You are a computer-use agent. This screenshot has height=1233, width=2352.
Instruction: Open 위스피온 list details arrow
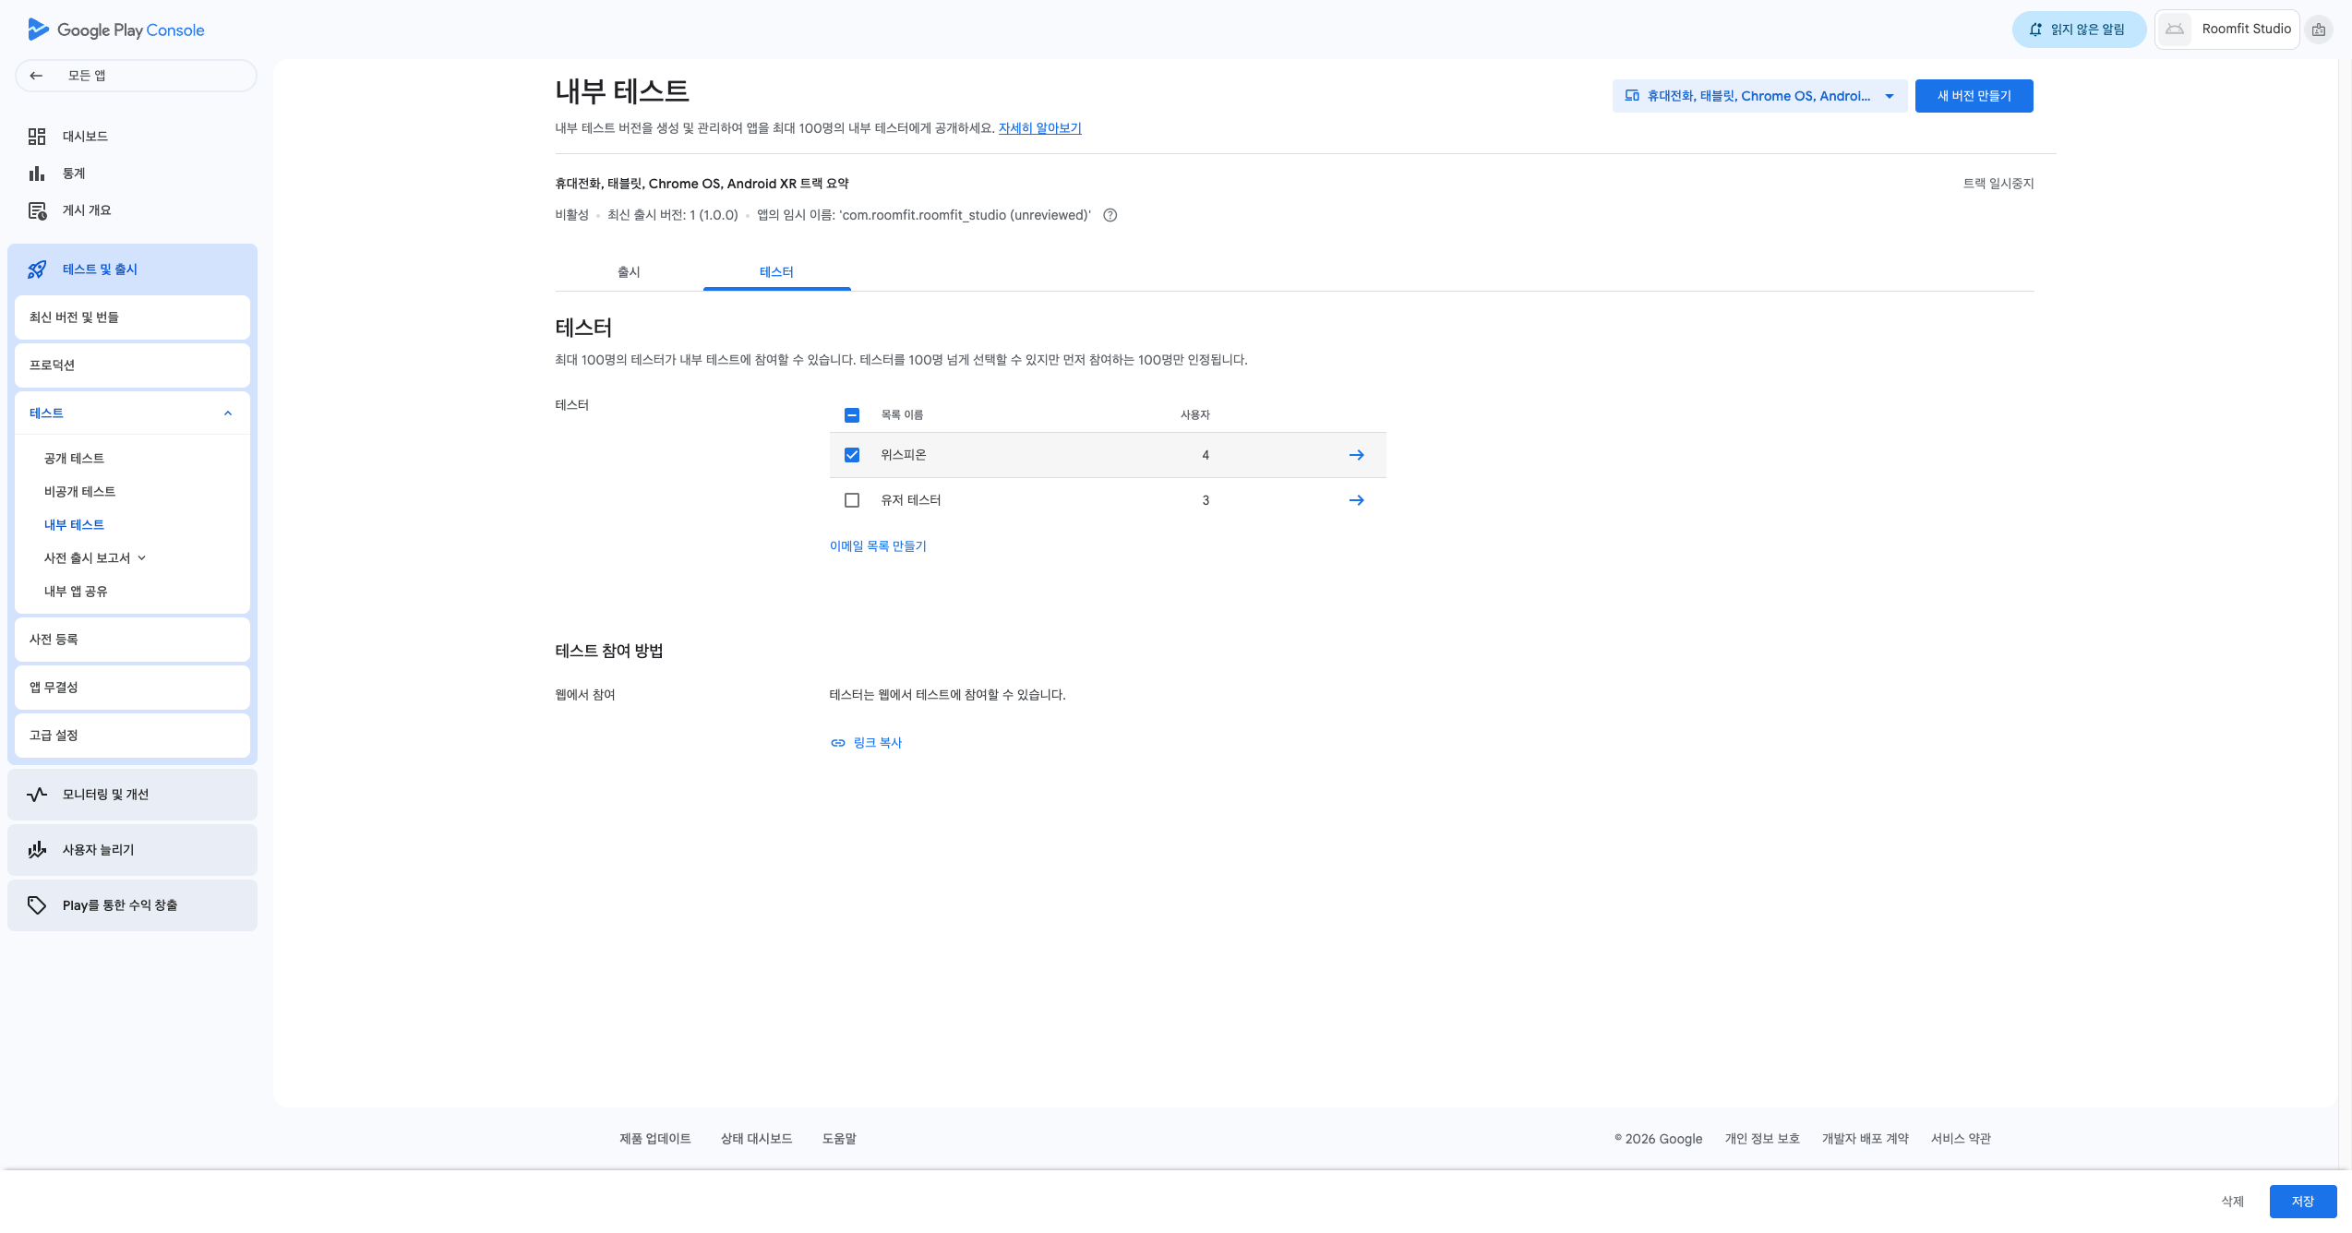tap(1356, 455)
